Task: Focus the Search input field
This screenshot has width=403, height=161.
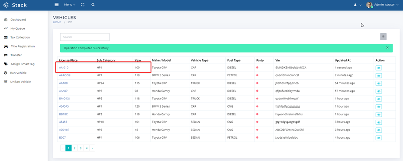Action: click(x=85, y=37)
